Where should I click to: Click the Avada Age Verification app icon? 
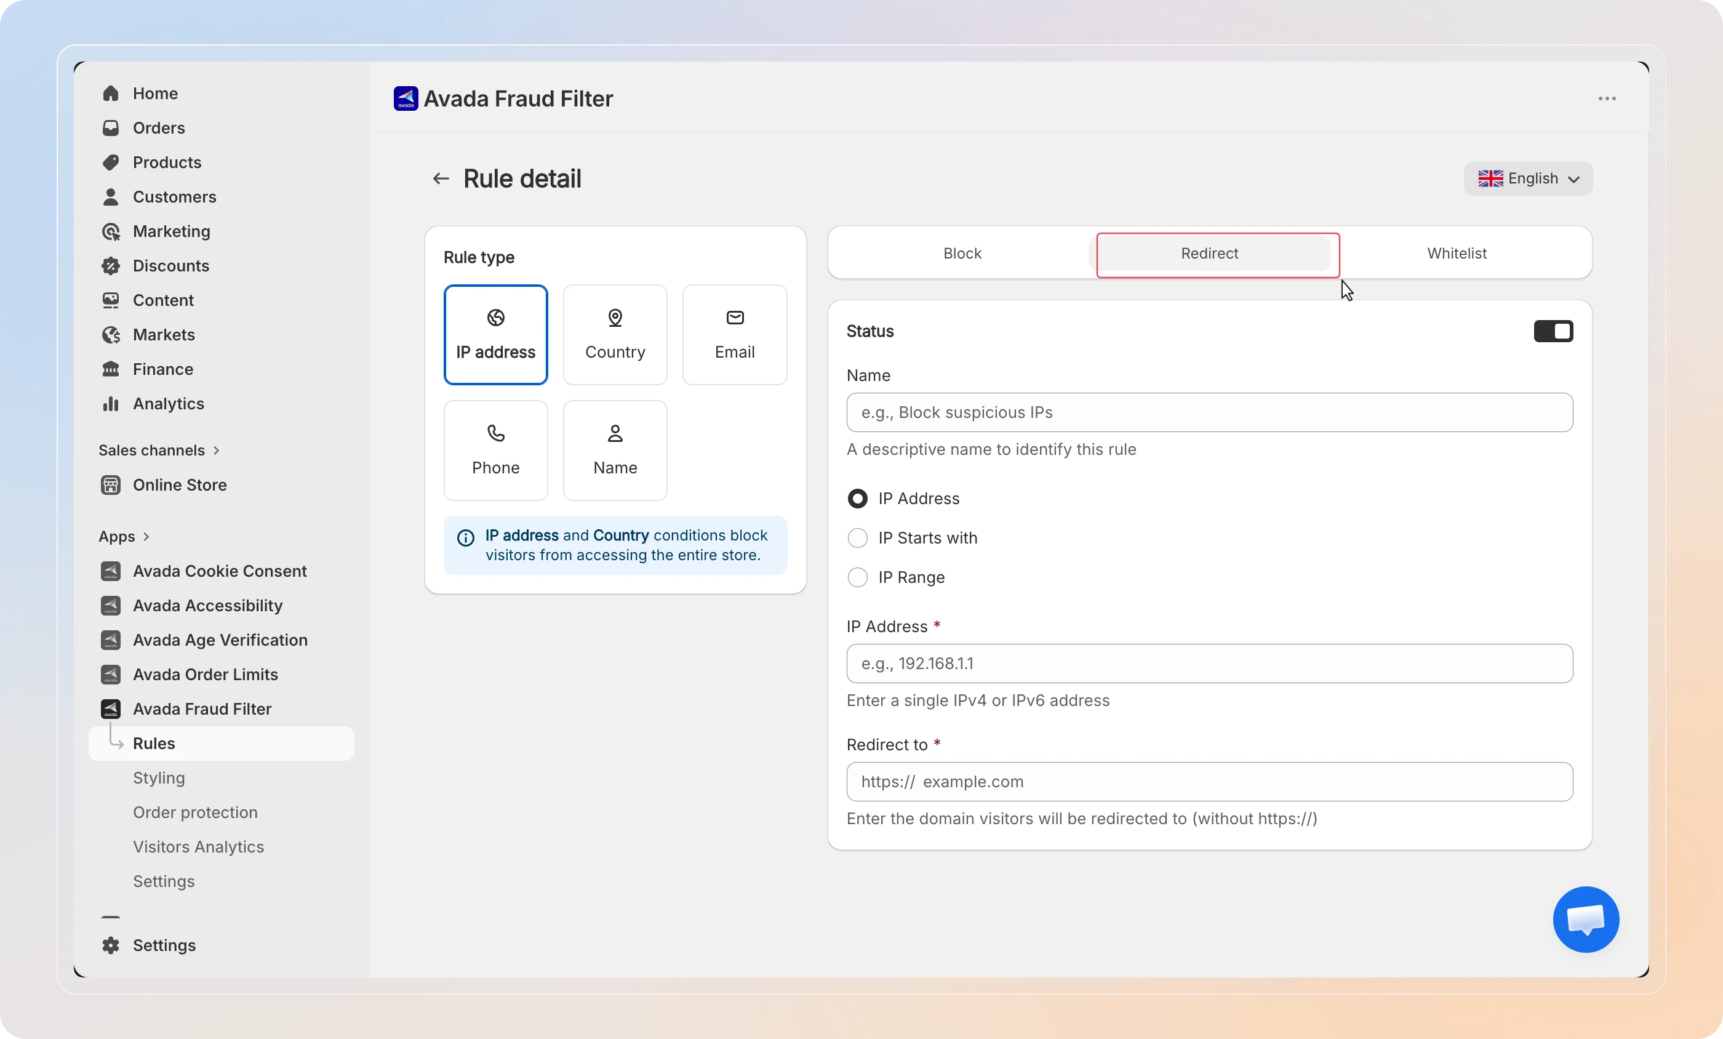[x=111, y=640]
